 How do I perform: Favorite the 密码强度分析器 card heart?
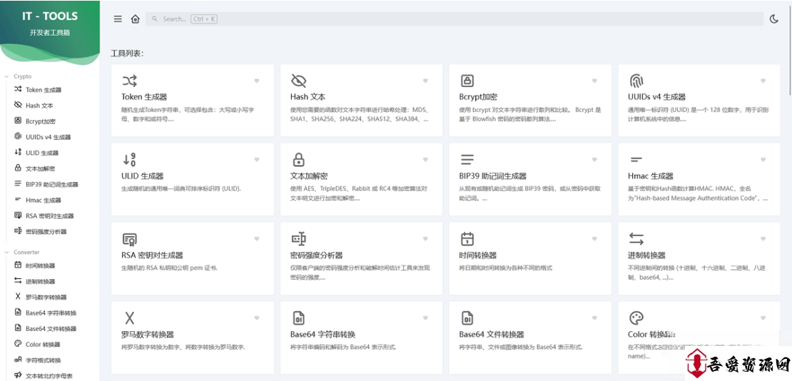(425, 239)
